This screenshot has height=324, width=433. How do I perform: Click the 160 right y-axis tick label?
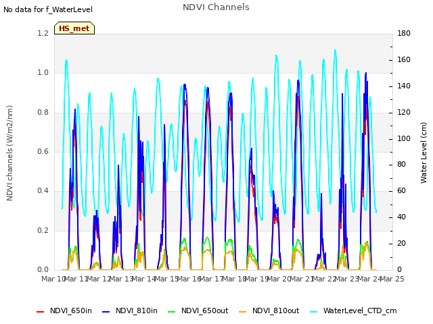coord(404,60)
